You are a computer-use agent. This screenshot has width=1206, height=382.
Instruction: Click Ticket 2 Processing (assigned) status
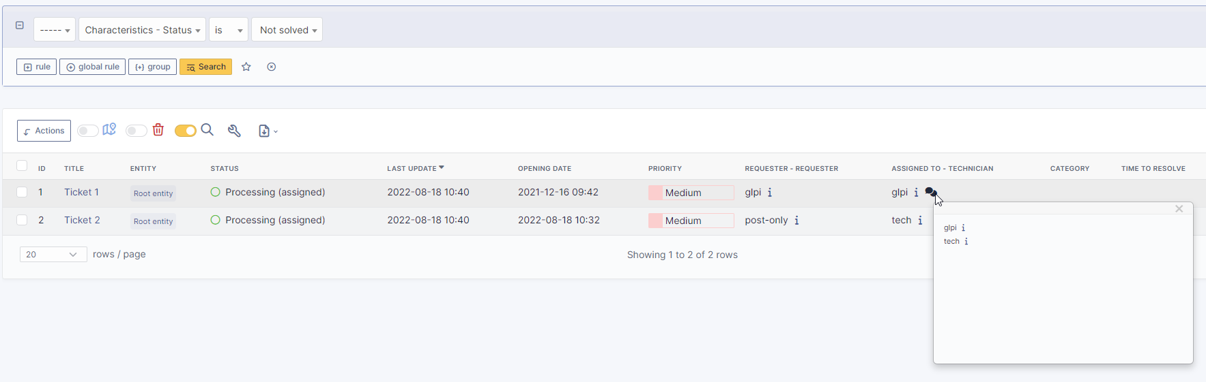[x=268, y=220]
